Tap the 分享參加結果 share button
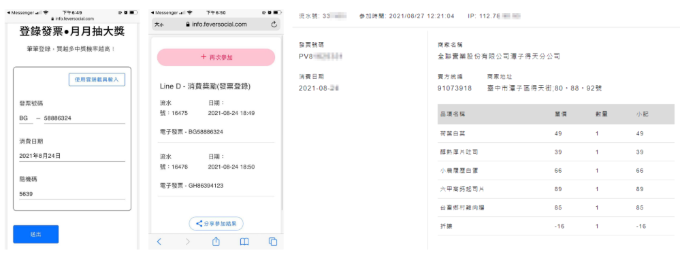This screenshot has height=266, width=680. [x=216, y=224]
